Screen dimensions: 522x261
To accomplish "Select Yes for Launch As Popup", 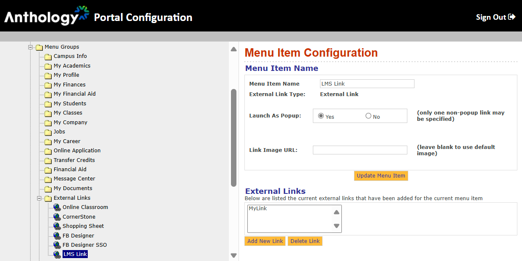I will [x=321, y=116].
